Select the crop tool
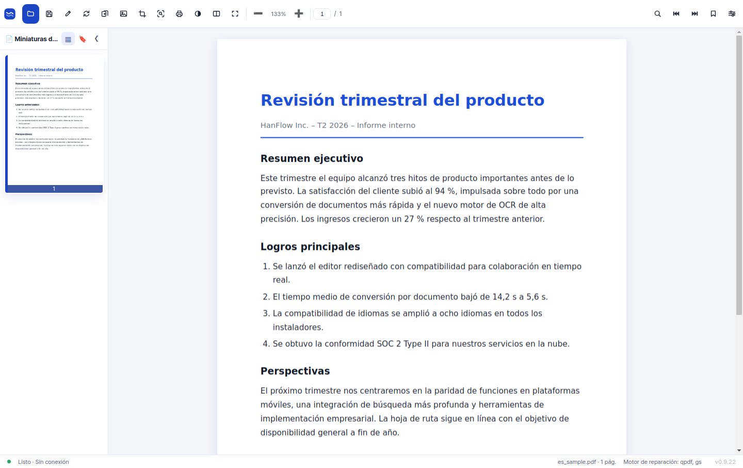 coord(142,14)
